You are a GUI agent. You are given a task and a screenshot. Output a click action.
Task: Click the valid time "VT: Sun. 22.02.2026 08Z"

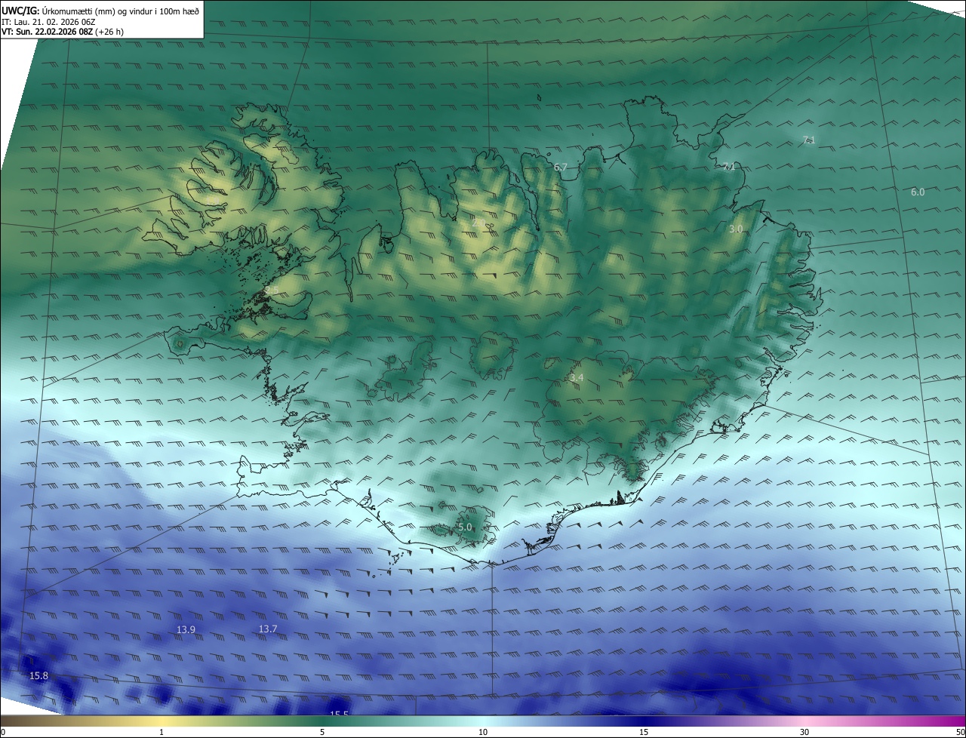(x=48, y=32)
